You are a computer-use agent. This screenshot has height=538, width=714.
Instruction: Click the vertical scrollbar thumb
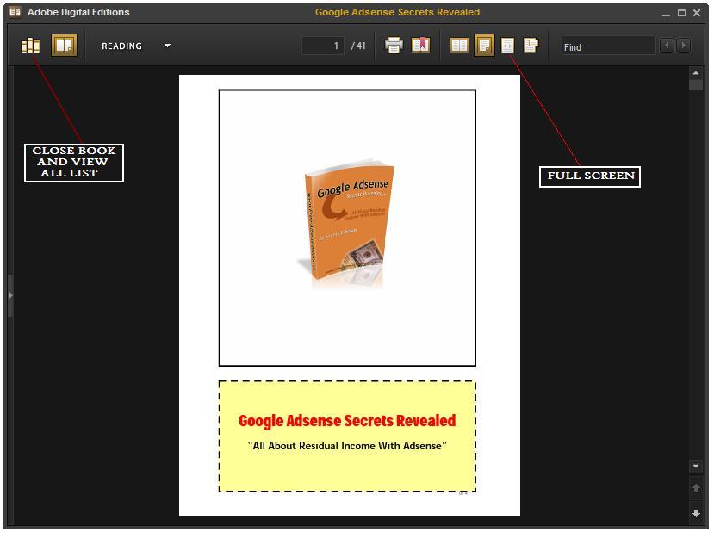[x=695, y=84]
